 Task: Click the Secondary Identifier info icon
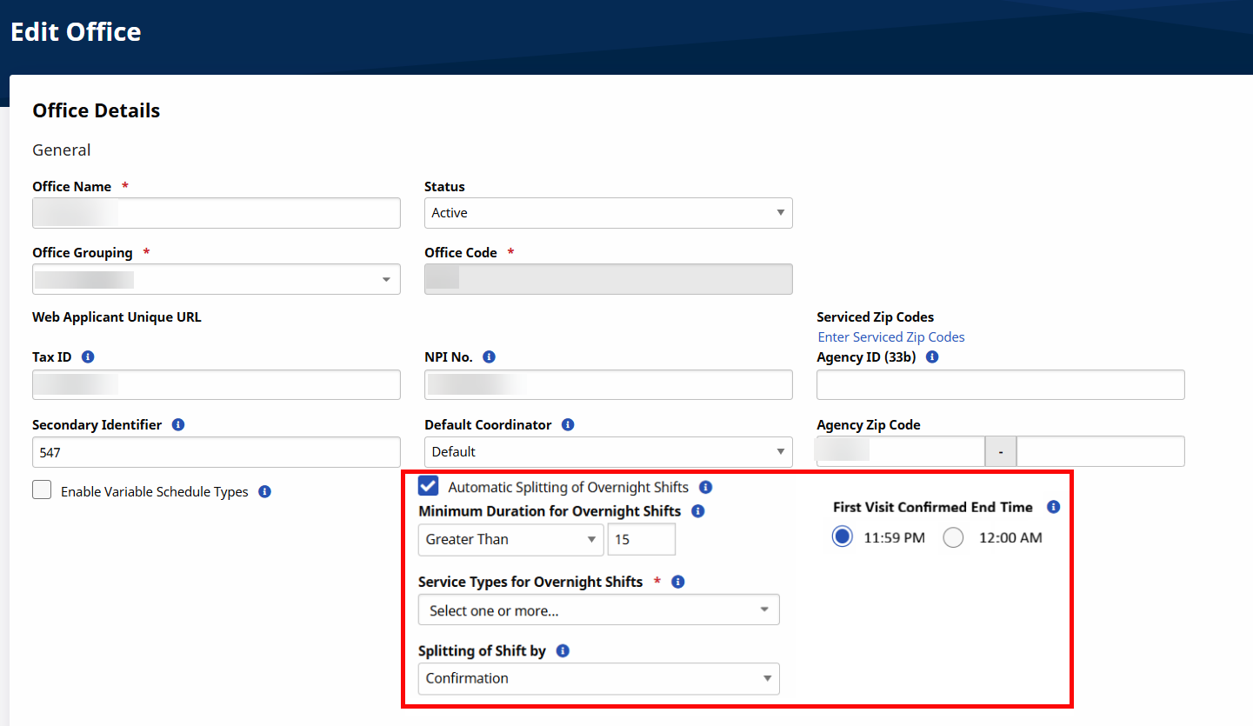coord(178,425)
